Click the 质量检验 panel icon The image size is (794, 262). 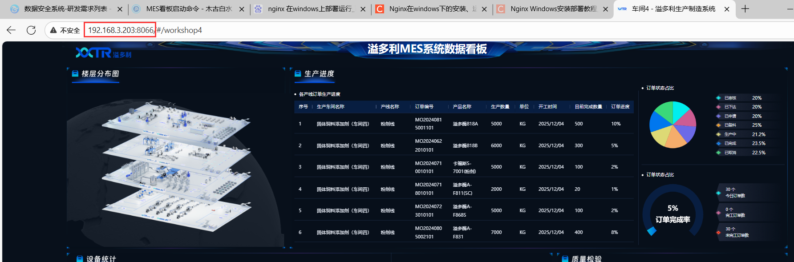tap(565, 258)
